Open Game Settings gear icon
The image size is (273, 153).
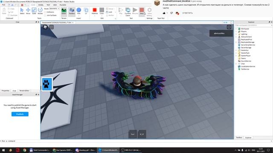[149, 11]
